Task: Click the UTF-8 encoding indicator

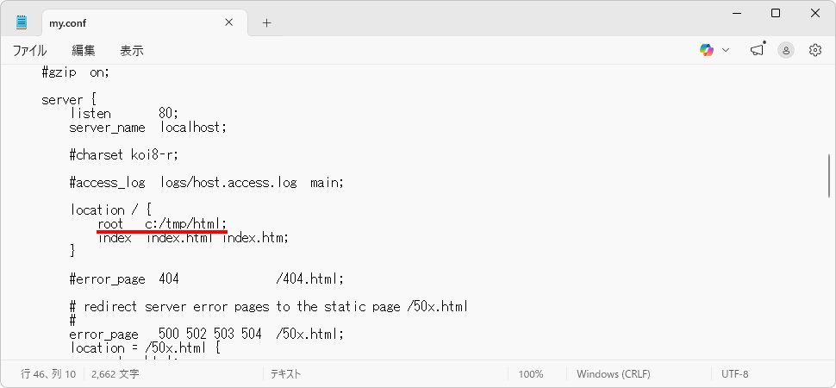Action: point(734,374)
